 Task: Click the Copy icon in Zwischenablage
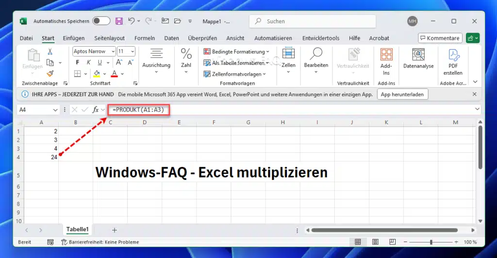[x=50, y=63]
